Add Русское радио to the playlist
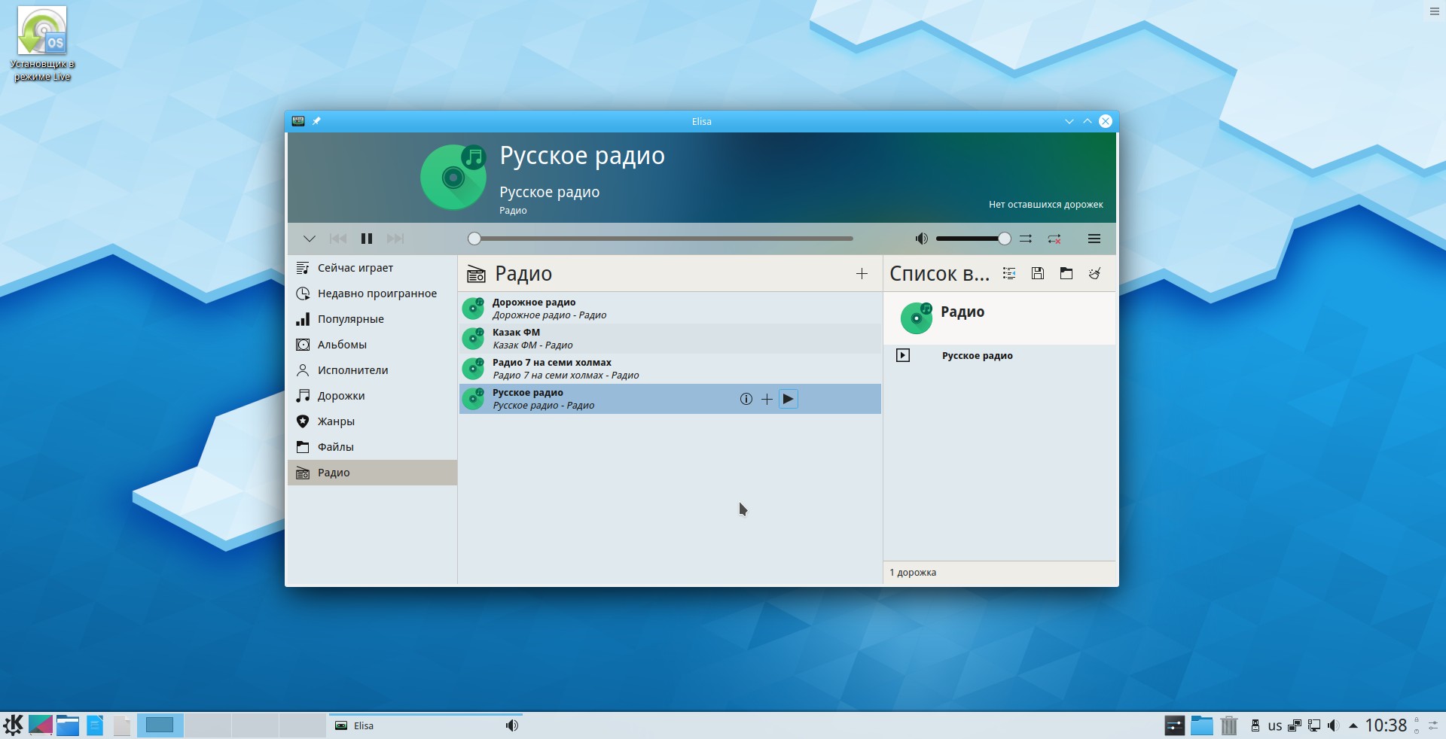Viewport: 1446px width, 739px height. [x=767, y=399]
